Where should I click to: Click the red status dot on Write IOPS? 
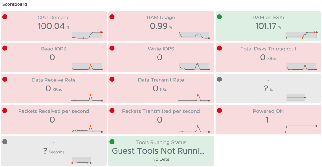(x=112, y=48)
